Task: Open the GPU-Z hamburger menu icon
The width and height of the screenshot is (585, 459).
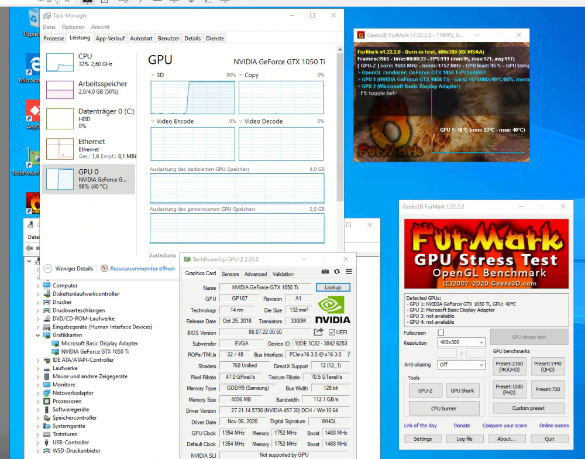Action: (349, 272)
